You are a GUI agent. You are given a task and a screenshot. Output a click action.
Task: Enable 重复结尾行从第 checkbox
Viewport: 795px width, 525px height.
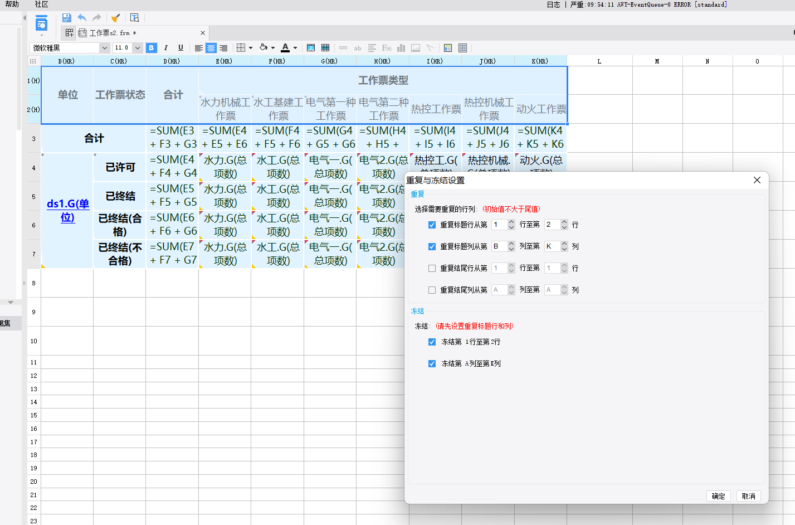coord(432,268)
